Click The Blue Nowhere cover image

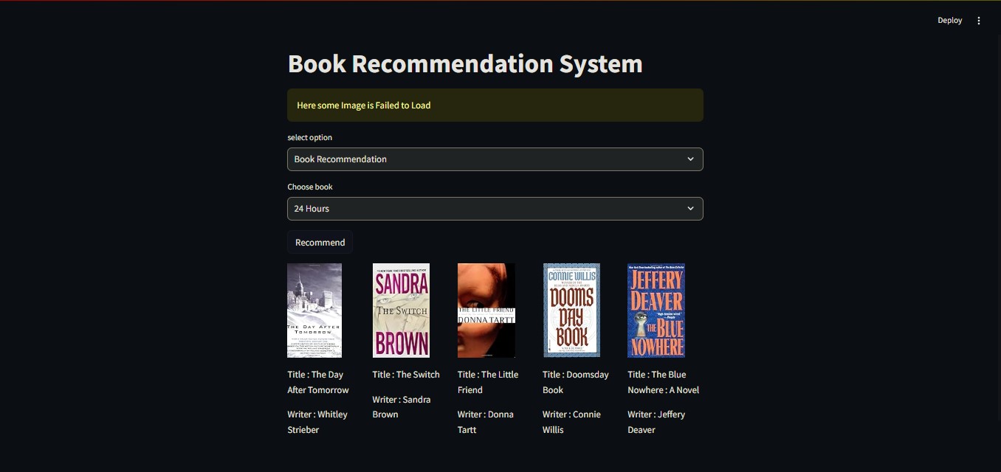(x=656, y=310)
